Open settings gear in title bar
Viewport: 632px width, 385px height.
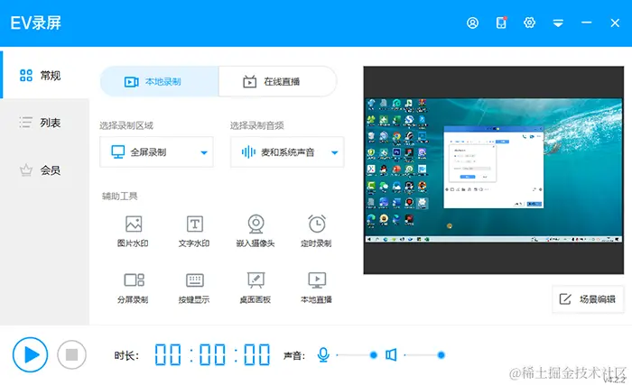click(529, 23)
